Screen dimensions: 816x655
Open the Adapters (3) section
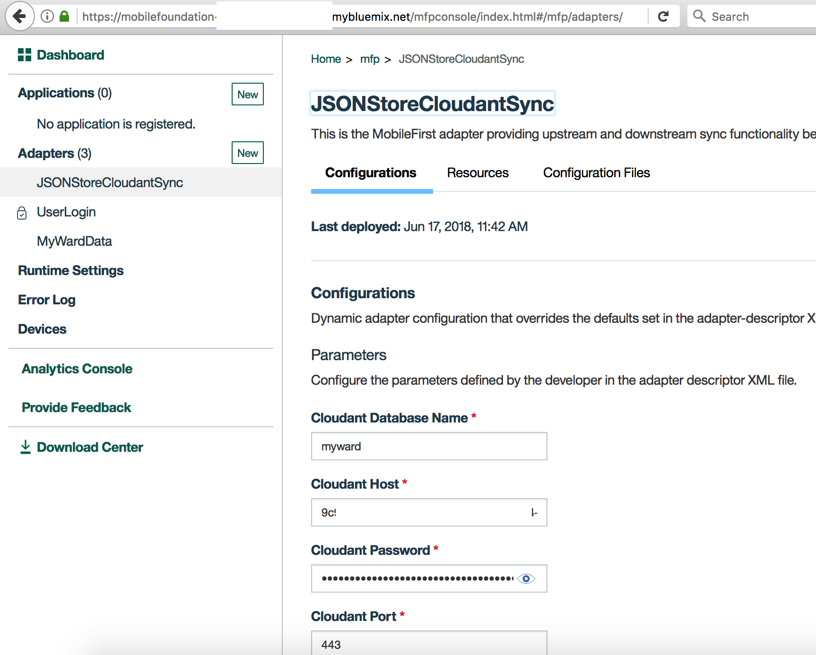point(55,153)
